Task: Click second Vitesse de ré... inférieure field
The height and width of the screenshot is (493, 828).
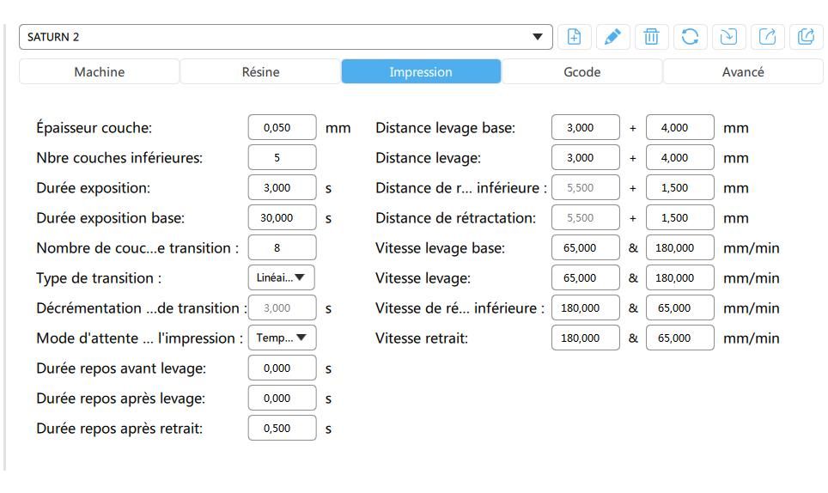Action: [679, 307]
